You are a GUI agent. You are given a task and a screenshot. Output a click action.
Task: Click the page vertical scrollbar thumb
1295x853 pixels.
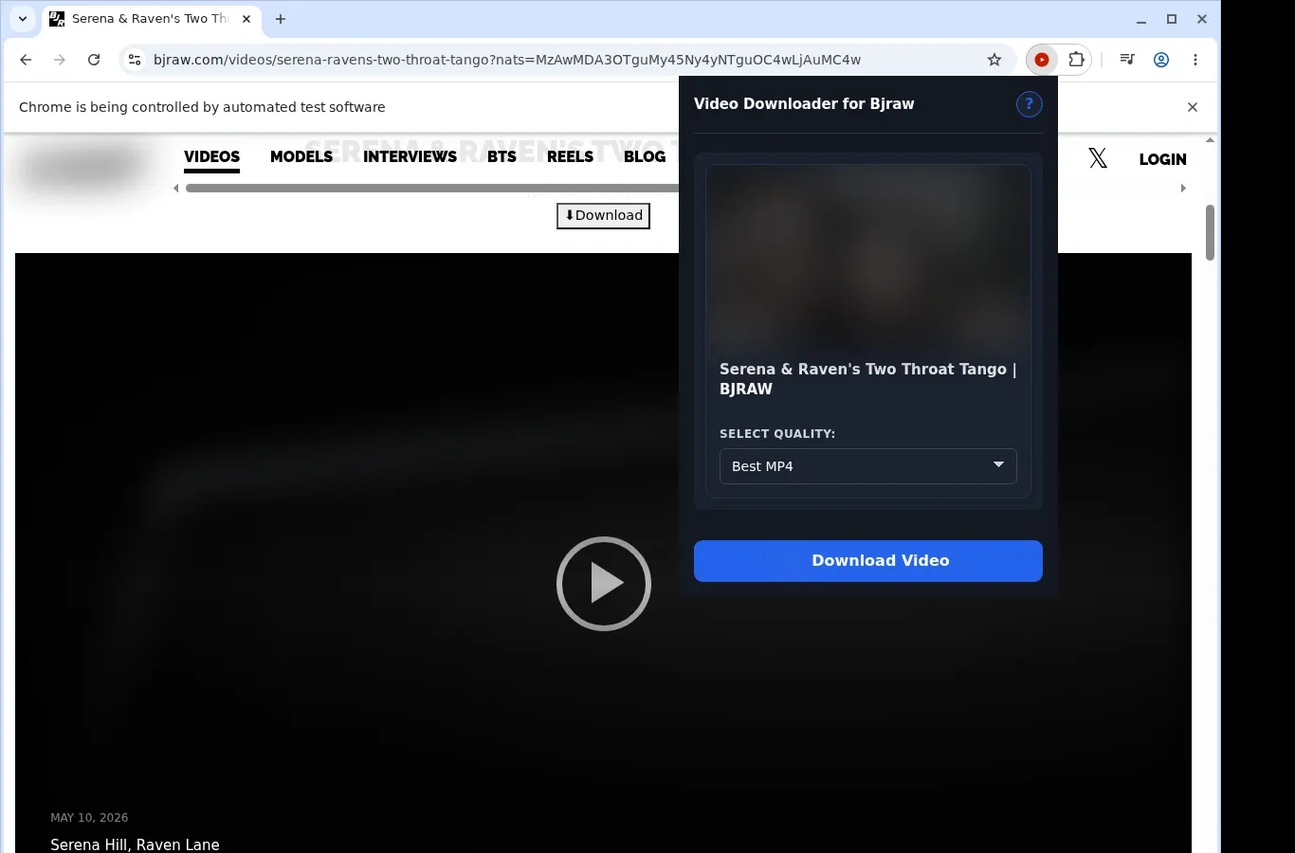(x=1210, y=232)
